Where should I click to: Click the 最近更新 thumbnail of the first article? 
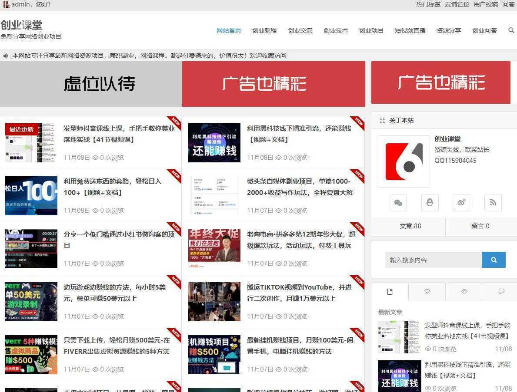pos(31,143)
